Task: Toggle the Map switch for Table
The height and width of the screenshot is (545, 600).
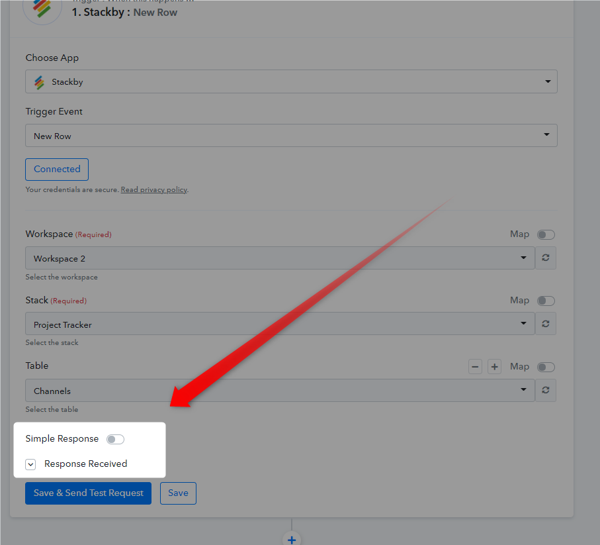Action: click(546, 367)
